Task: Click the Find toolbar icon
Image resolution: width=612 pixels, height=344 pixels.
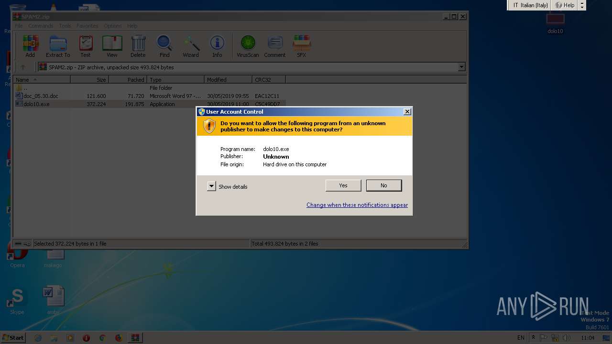Action: click(x=164, y=46)
